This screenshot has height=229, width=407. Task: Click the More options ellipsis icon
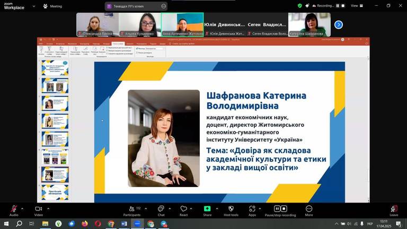(309, 209)
